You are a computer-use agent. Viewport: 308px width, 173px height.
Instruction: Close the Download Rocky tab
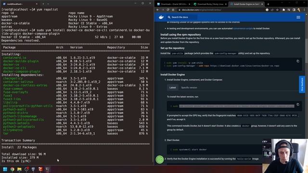(x=226, y=4)
